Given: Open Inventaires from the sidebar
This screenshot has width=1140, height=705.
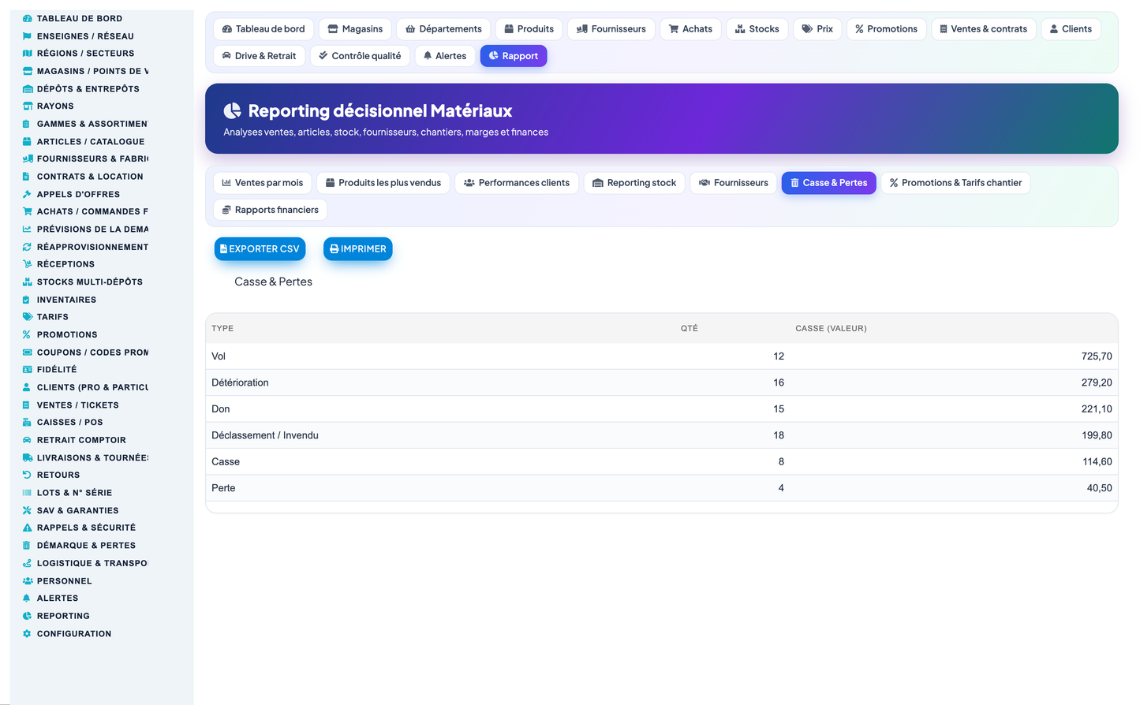Looking at the screenshot, I should pos(66,300).
